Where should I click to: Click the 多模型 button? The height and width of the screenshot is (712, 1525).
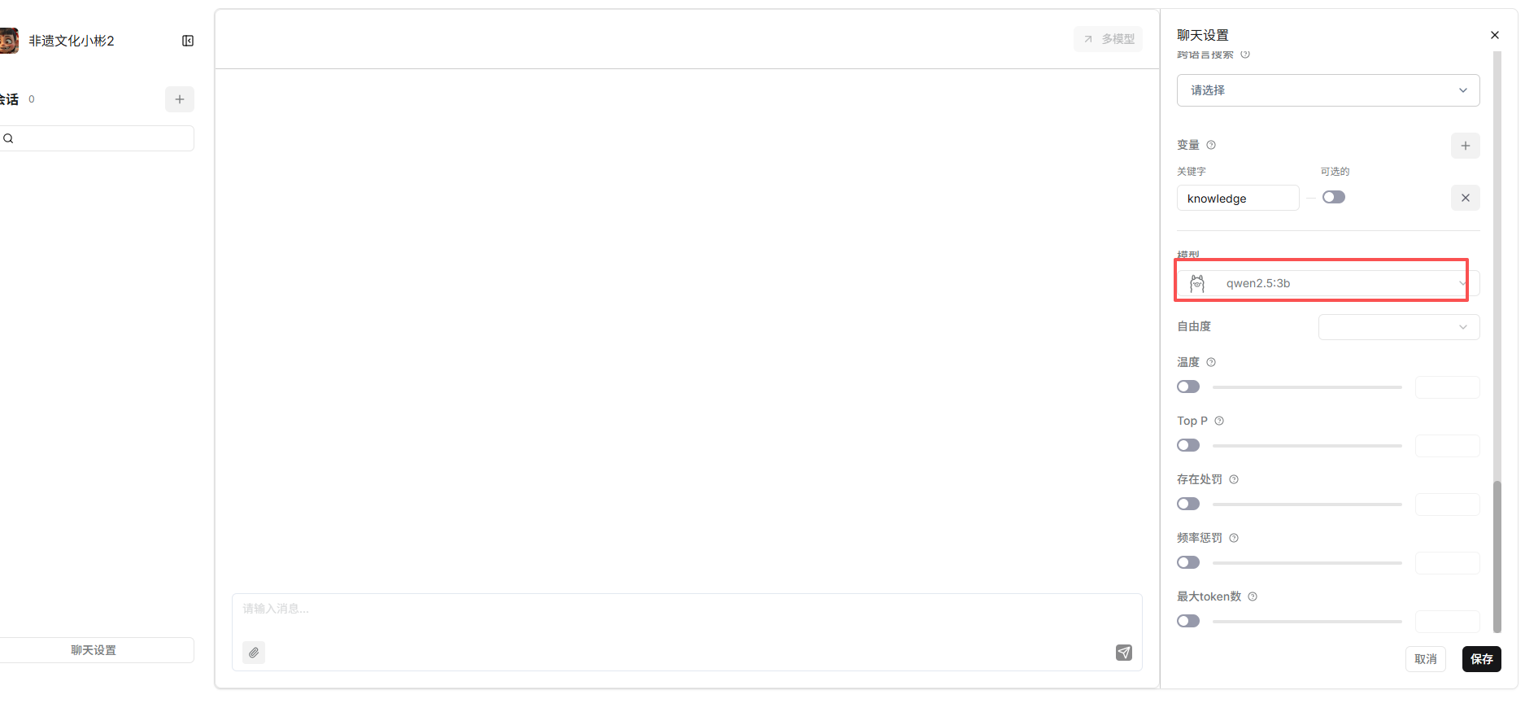point(1108,39)
